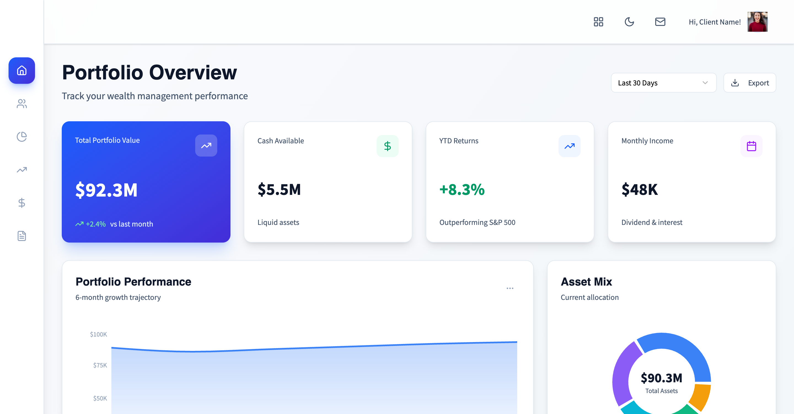Open the profile avatar photo

pos(757,21)
